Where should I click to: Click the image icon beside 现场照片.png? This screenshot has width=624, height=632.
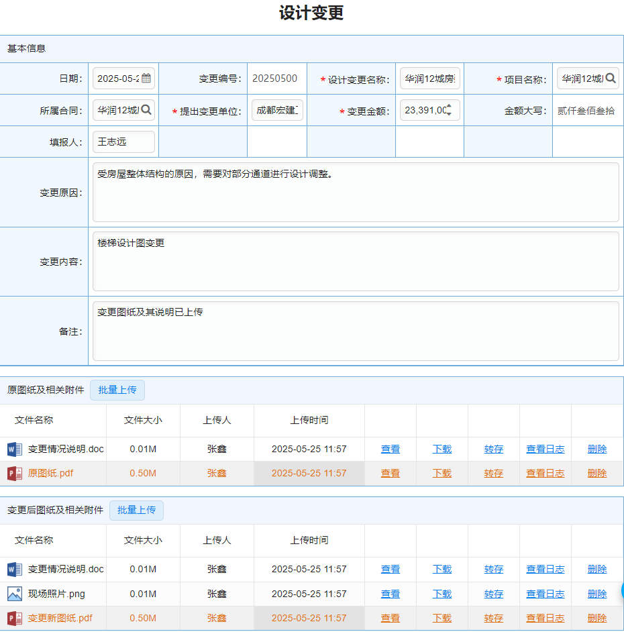(15, 594)
